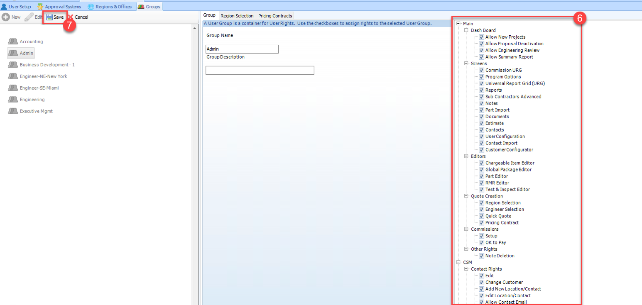Click the User Setup tab icon
The image size is (642, 305).
pyautogui.click(x=4, y=7)
